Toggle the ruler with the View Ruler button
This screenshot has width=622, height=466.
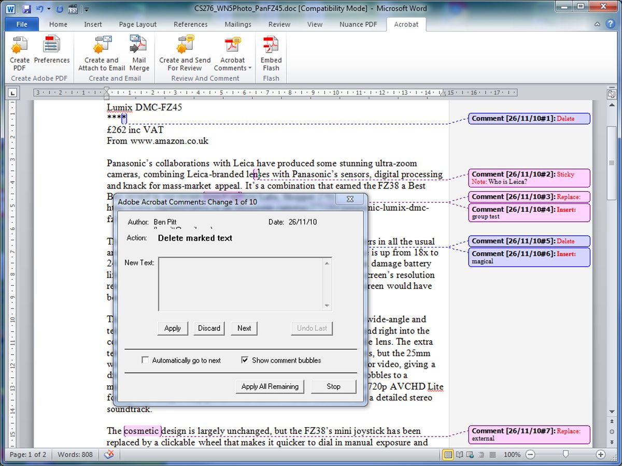(x=611, y=93)
